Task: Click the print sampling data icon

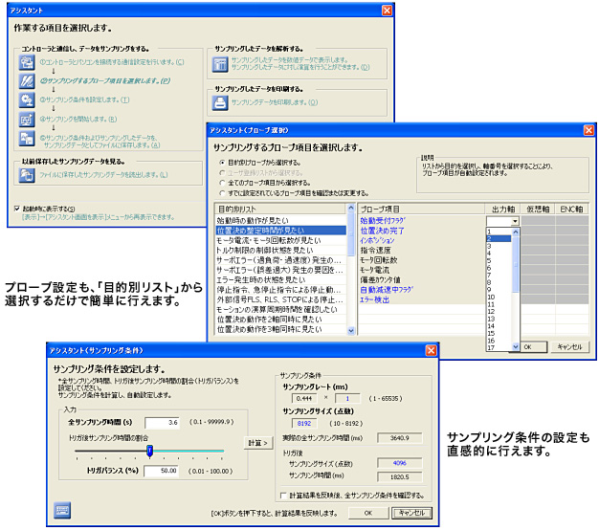Action: 219,102
